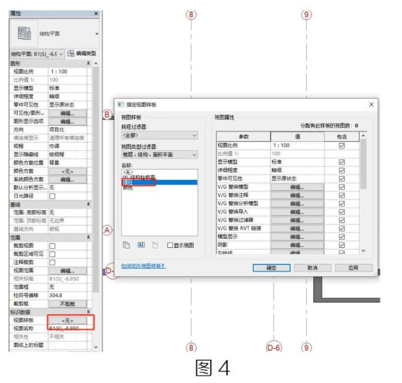Click 编辑 for V/G 替换过滤器
Image resolution: width=402 pixels, height=383 pixels.
pyautogui.click(x=297, y=220)
